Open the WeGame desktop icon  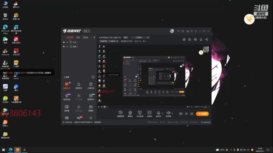tap(5, 52)
